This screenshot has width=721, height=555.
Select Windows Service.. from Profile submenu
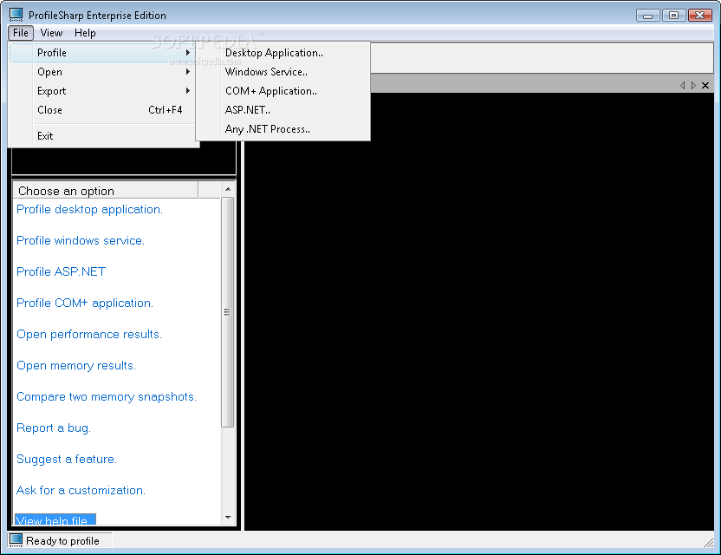point(283,72)
